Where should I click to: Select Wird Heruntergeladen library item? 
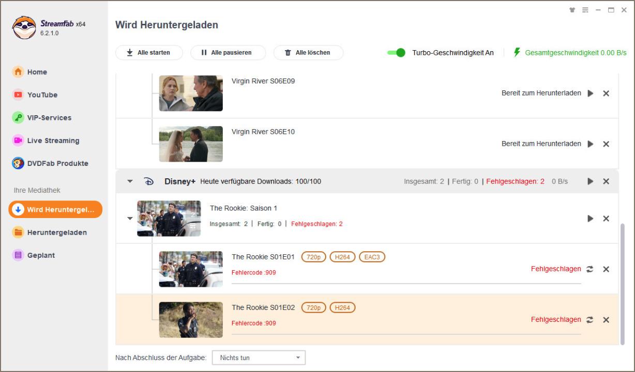(55, 209)
